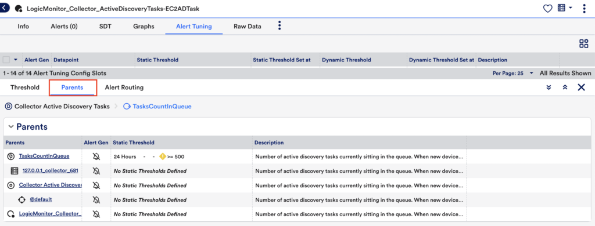Click the TasksCountInQueue refresh icon in breadcrumb
Viewport: 595px width, 226px height.
click(x=127, y=107)
